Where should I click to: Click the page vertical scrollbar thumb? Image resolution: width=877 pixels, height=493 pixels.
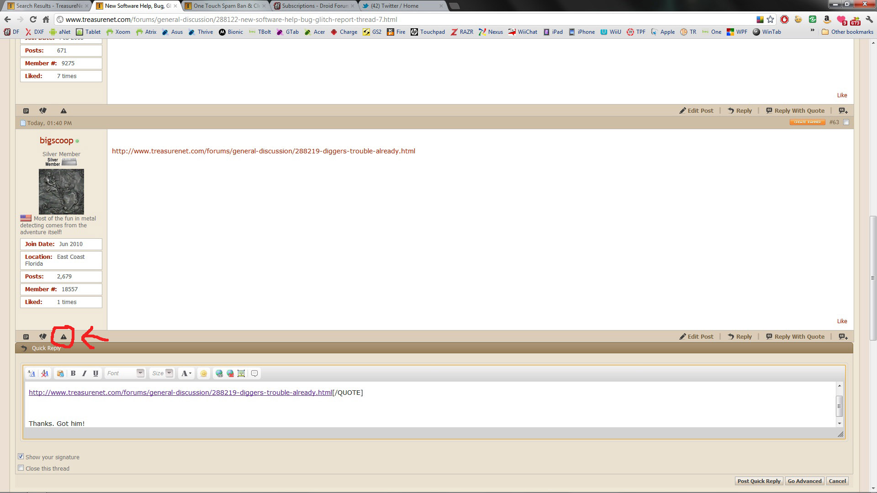[873, 278]
